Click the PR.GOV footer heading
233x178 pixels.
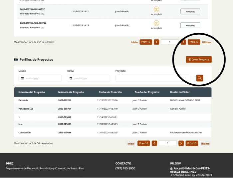click(175, 163)
